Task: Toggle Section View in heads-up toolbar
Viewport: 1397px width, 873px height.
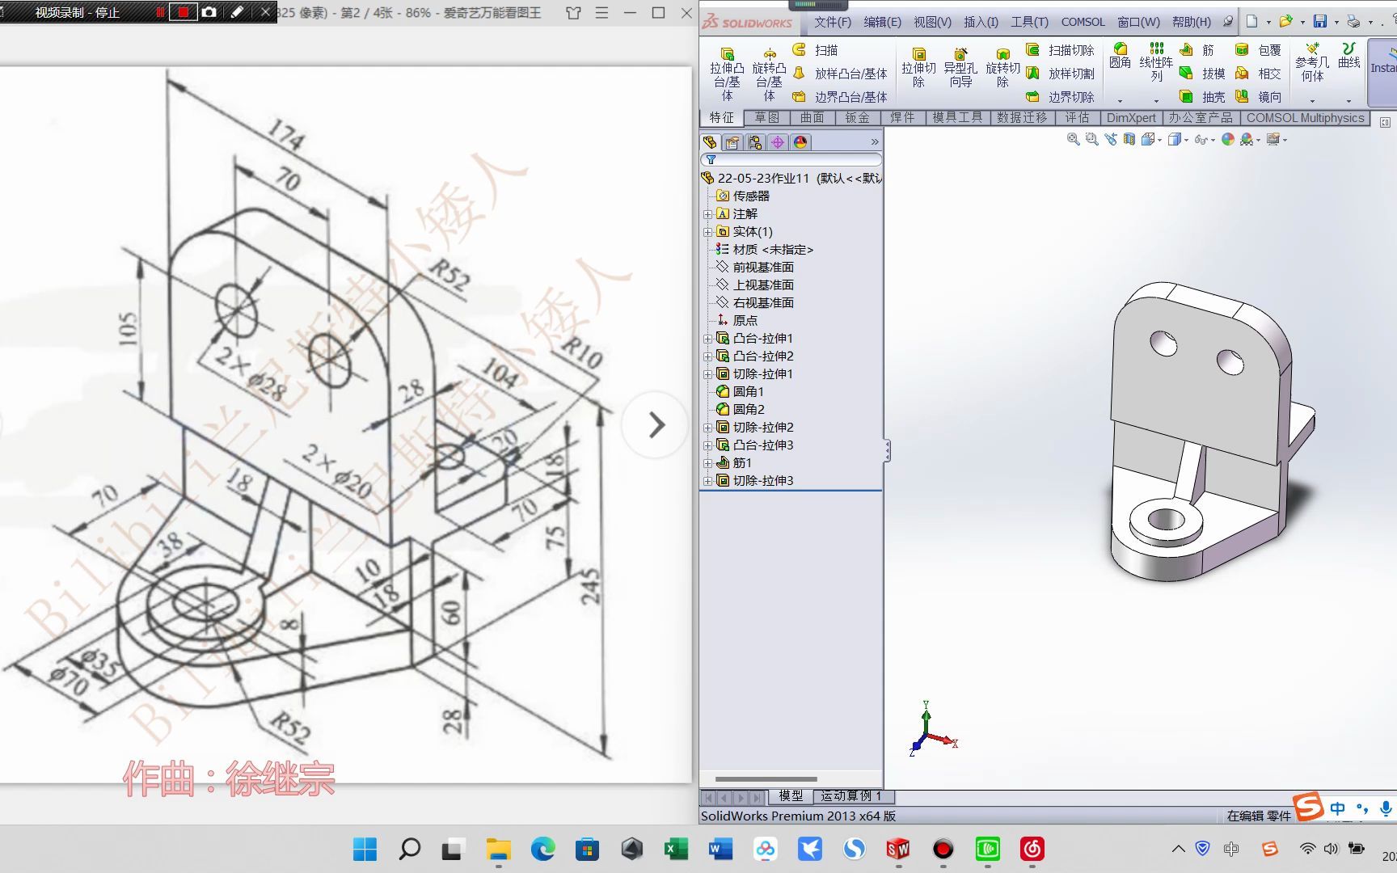Action: [x=1129, y=139]
